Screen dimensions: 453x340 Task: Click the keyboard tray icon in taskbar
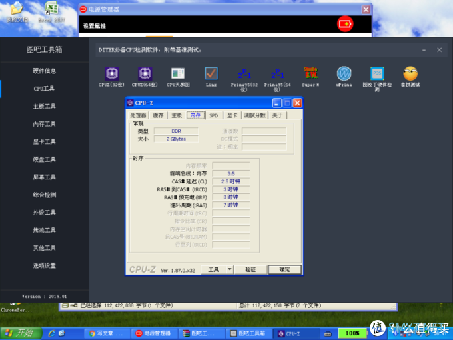pyautogui.click(x=328, y=333)
